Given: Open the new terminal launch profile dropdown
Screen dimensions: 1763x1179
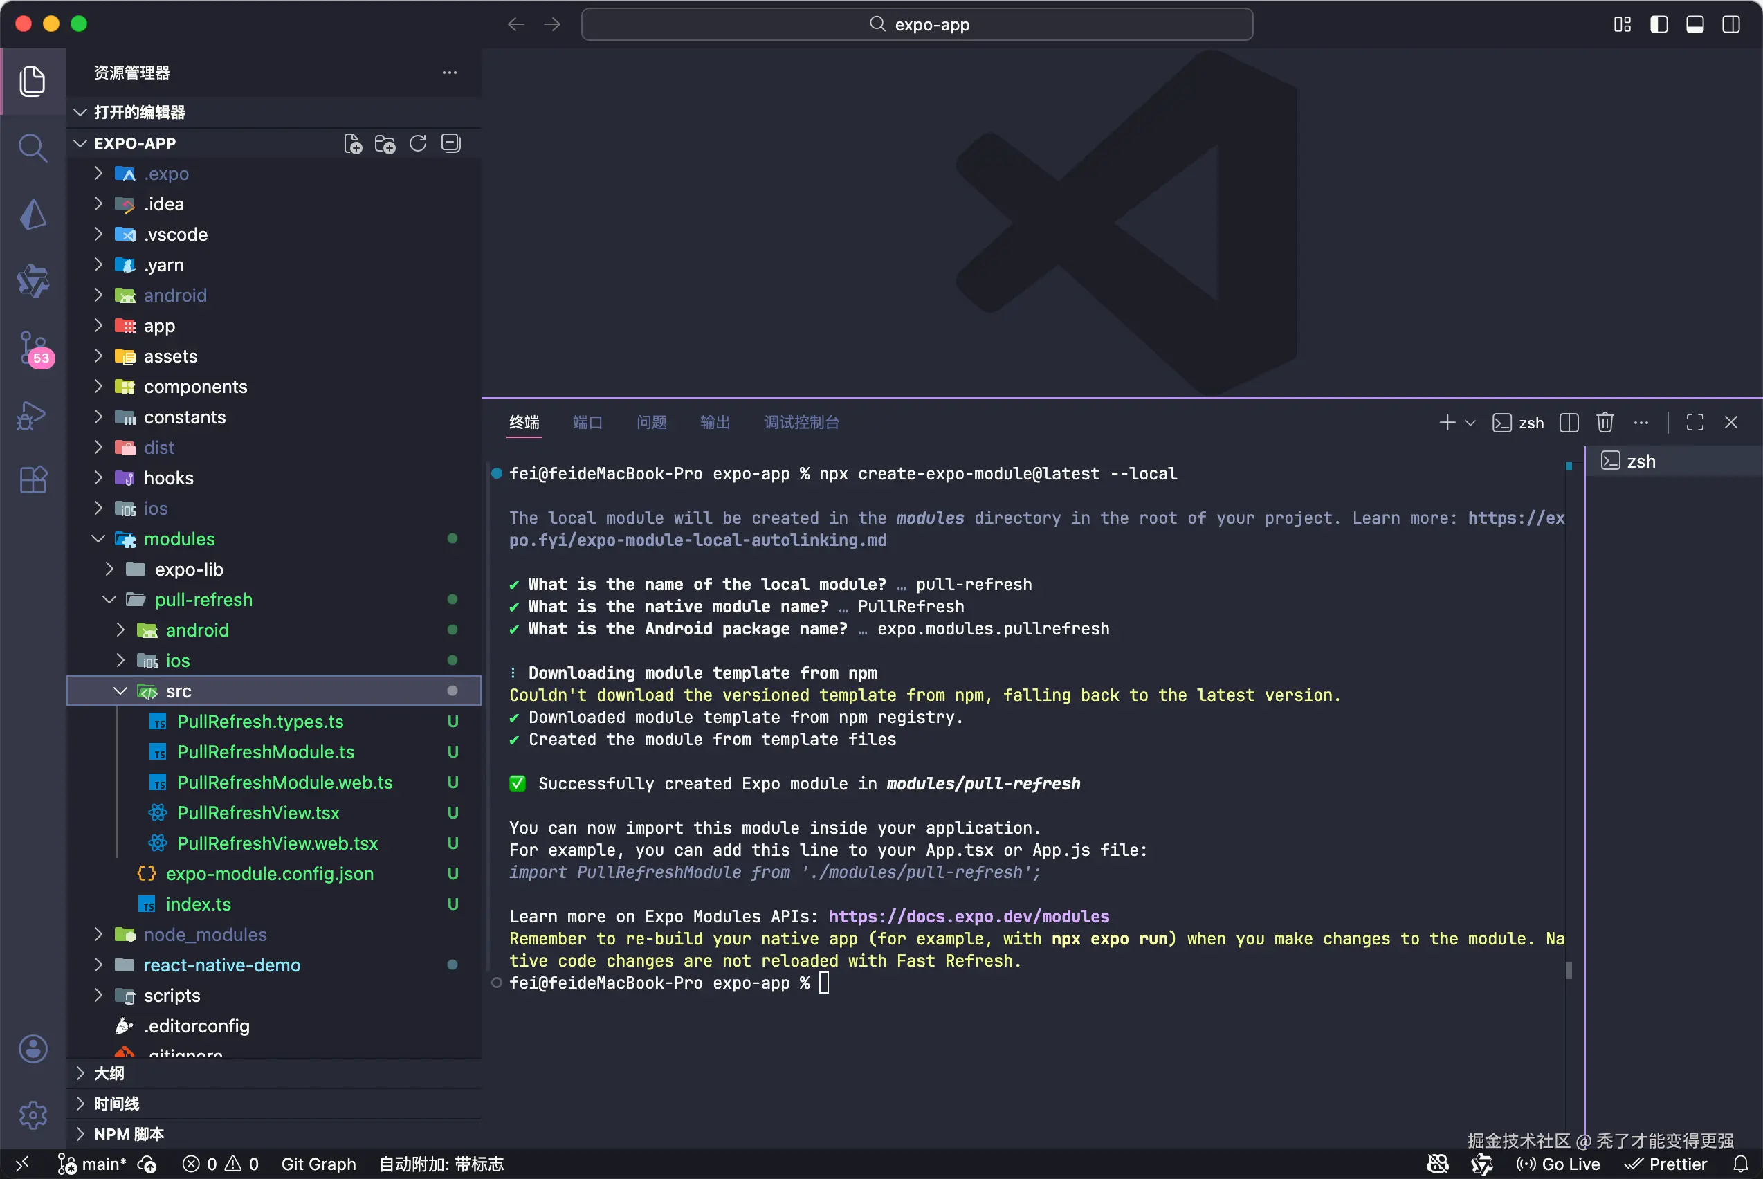Looking at the screenshot, I should pos(1470,423).
